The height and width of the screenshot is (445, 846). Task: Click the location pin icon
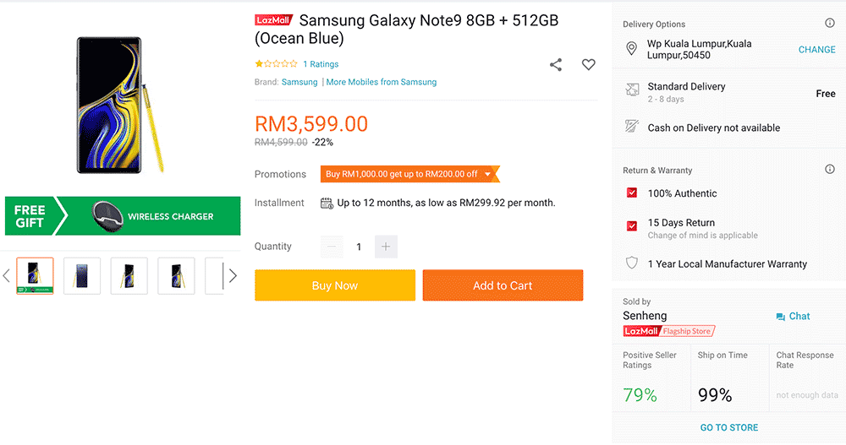click(x=631, y=49)
